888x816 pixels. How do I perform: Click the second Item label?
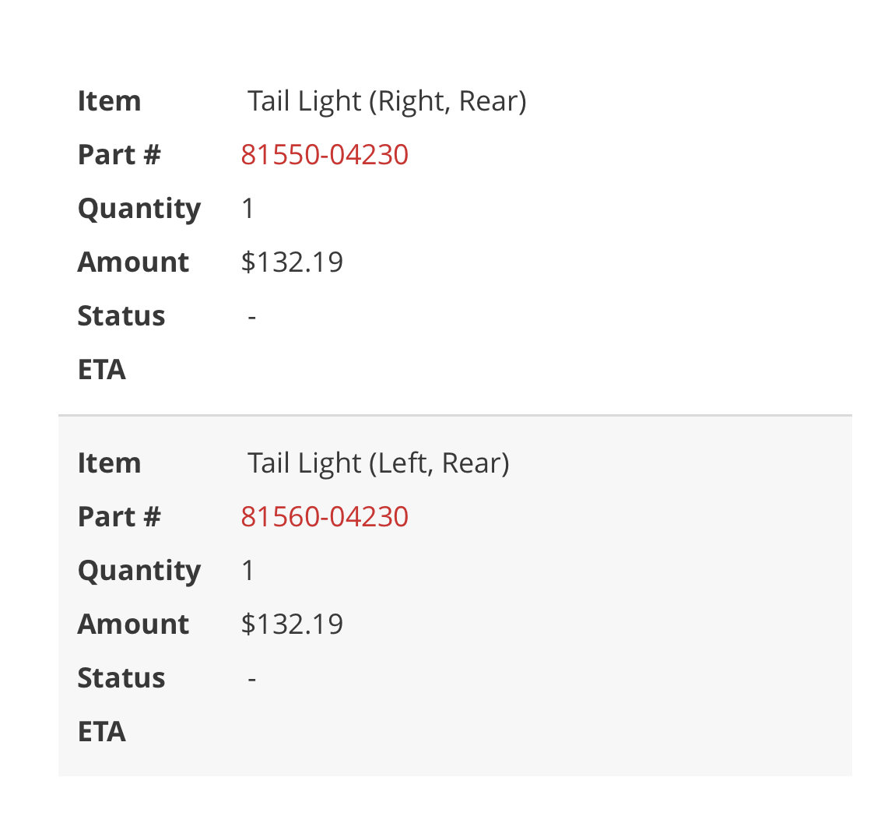109,463
